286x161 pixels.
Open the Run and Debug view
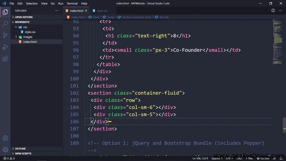[x=5, y=47]
